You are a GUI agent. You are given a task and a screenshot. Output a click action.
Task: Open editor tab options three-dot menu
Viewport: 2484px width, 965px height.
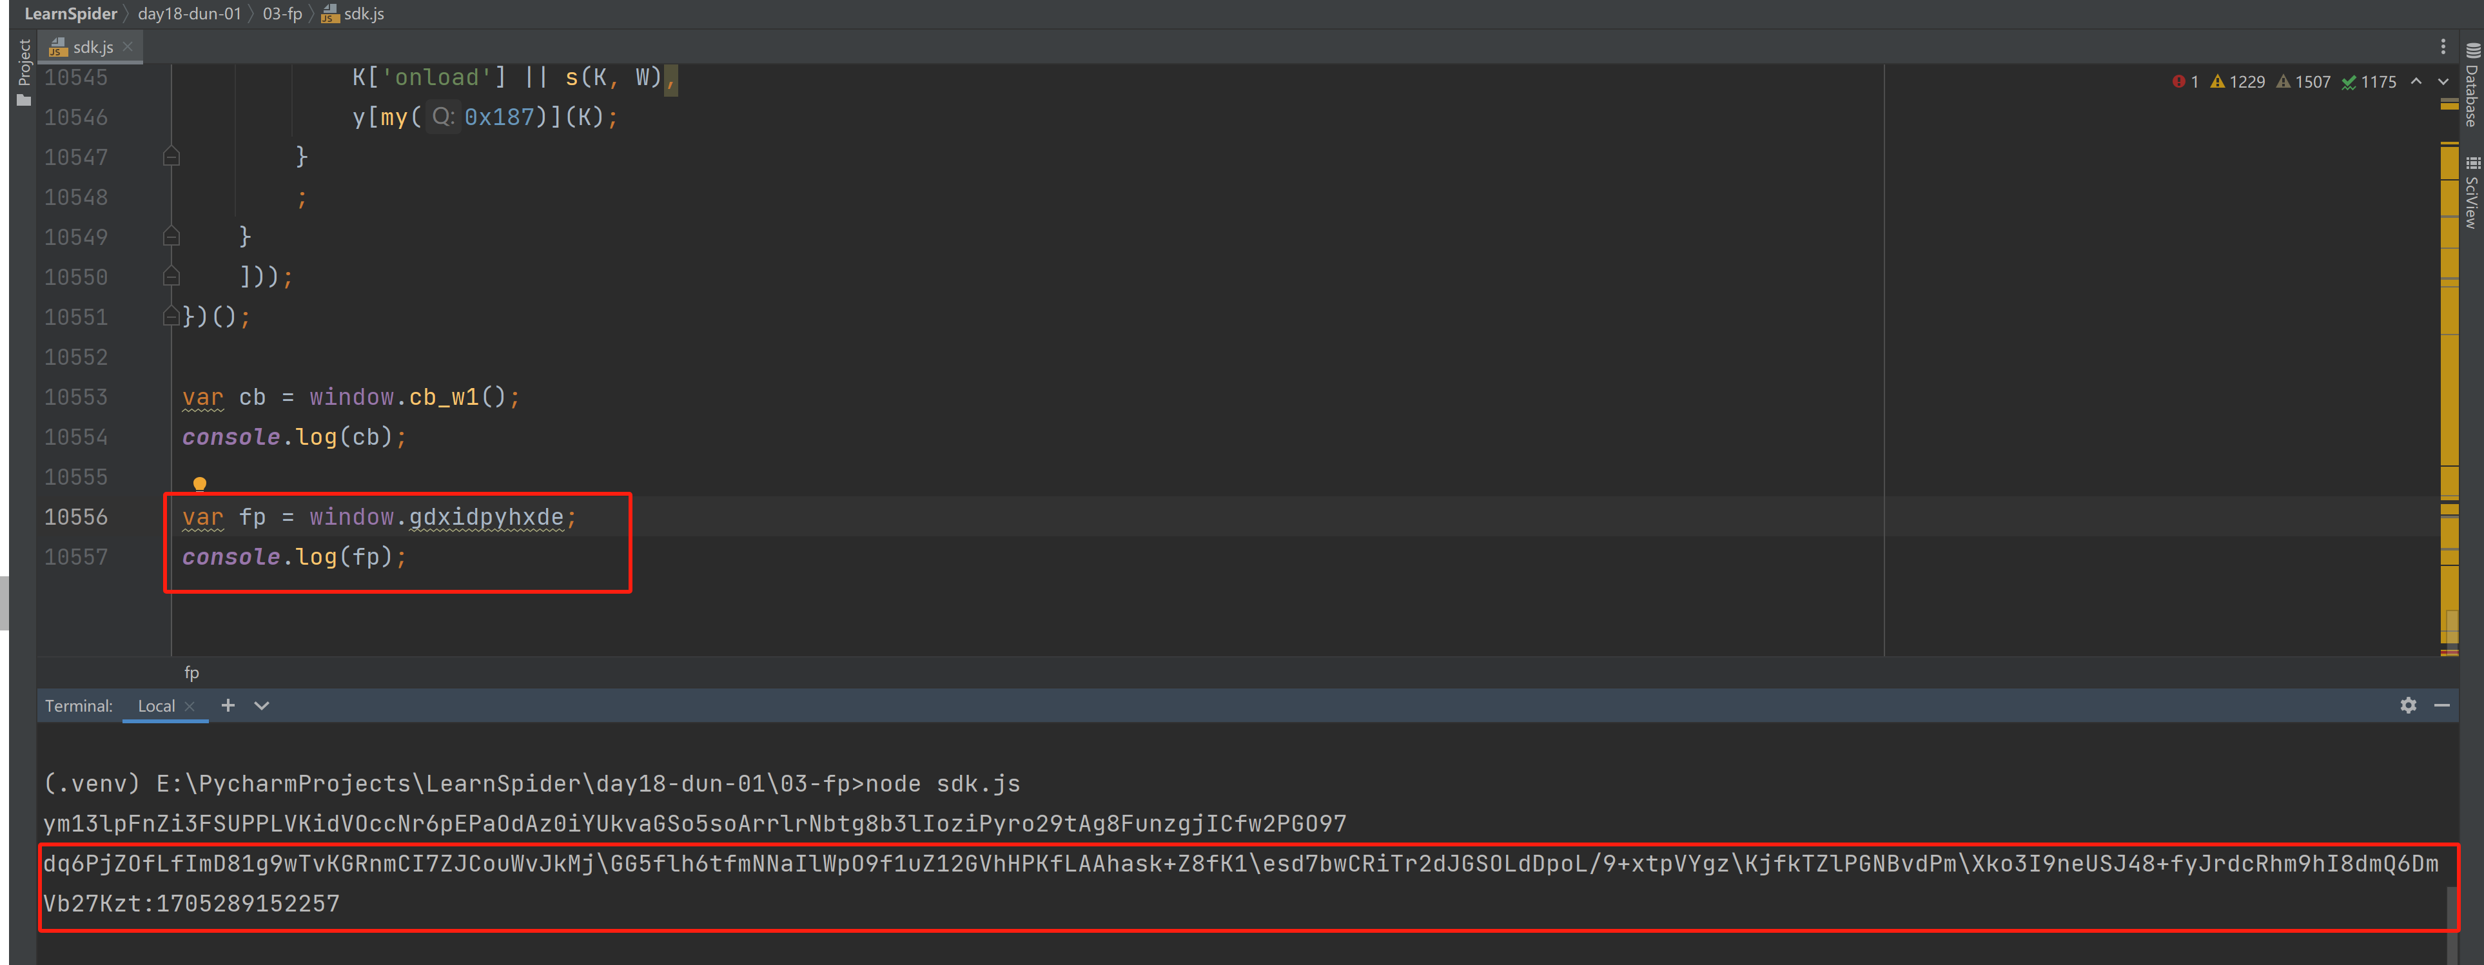tap(2443, 46)
